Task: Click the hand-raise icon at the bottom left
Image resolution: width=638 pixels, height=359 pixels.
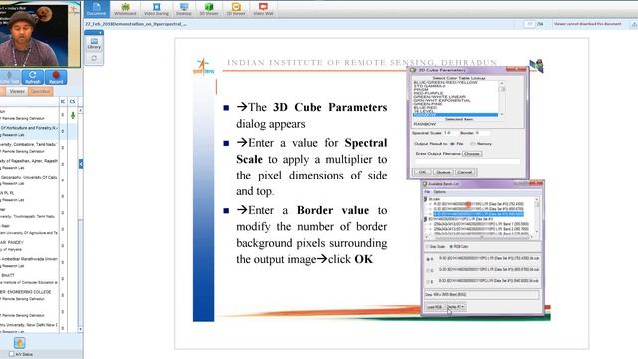Action: (x=19, y=343)
